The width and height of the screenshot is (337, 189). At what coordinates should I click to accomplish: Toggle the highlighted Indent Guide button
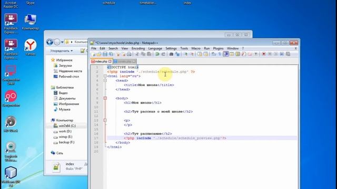pos(226,54)
